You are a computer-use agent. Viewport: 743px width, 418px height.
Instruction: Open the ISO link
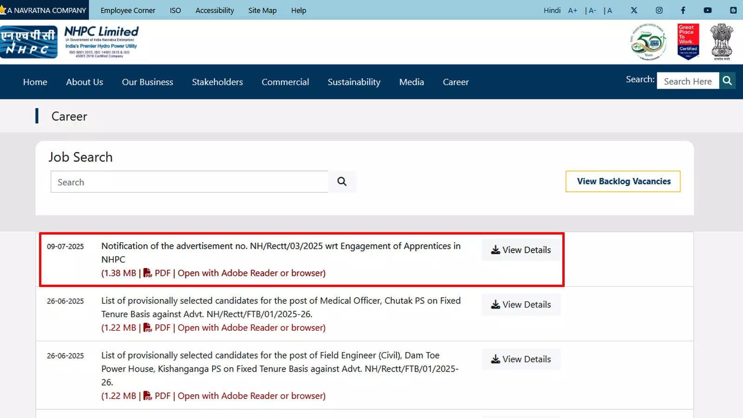point(176,10)
